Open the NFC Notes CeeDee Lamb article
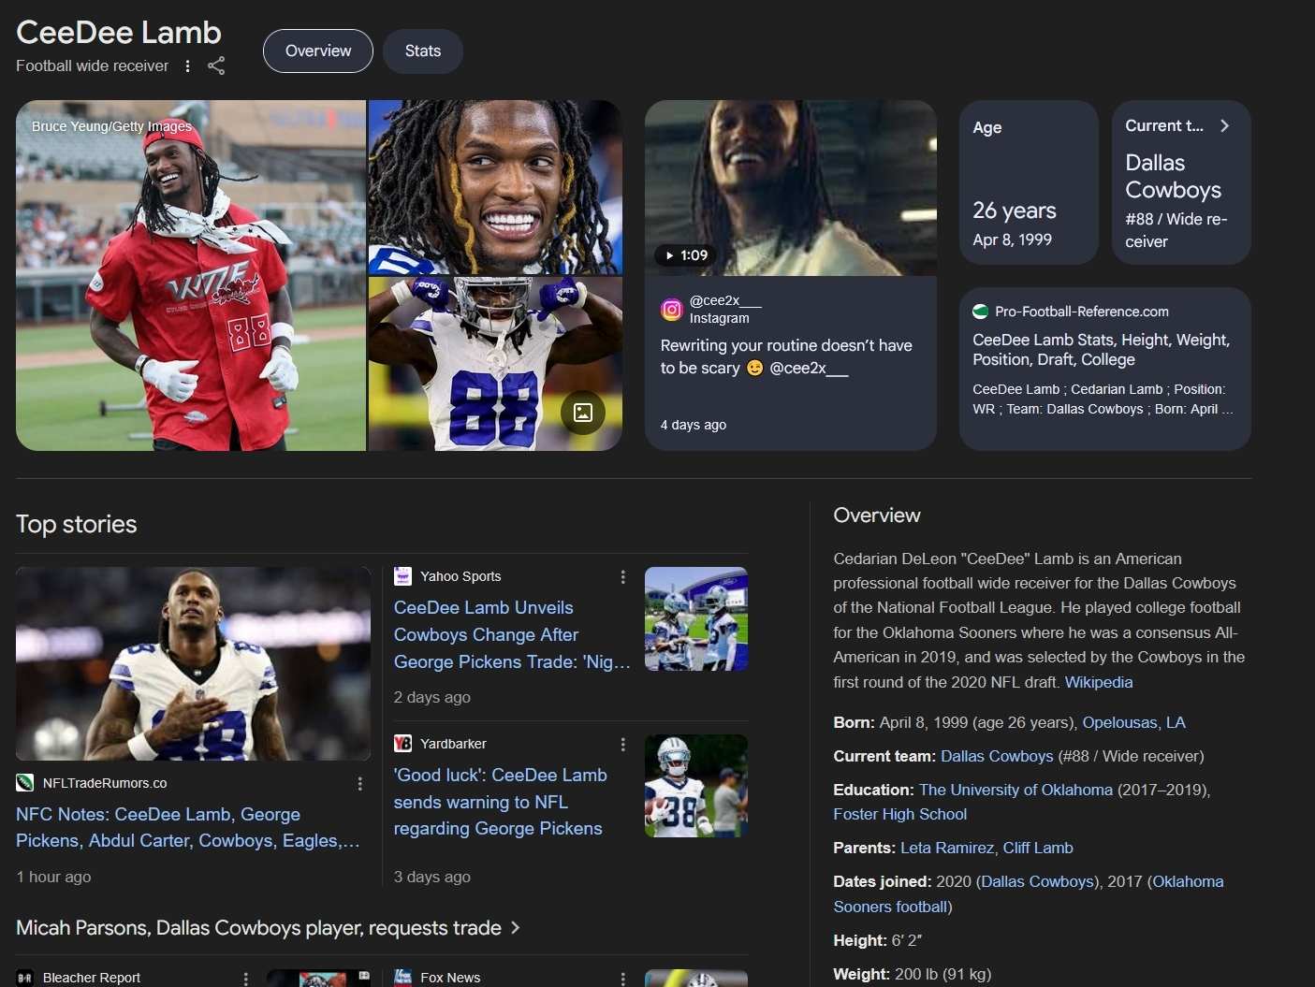1315x987 pixels. (x=187, y=827)
